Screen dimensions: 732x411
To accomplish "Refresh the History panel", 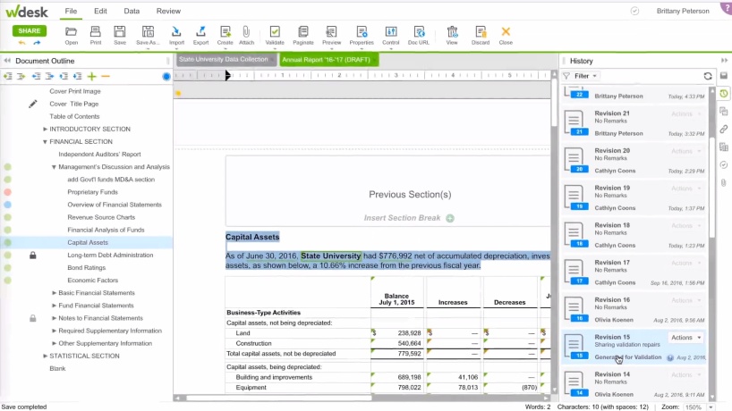I will click(708, 76).
